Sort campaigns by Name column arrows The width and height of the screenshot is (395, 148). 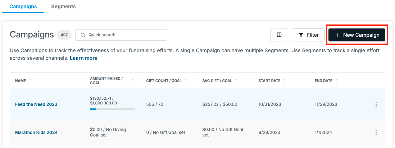tap(30, 81)
